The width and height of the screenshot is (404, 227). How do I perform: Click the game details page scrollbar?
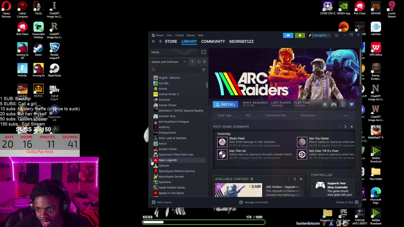tap(360, 66)
